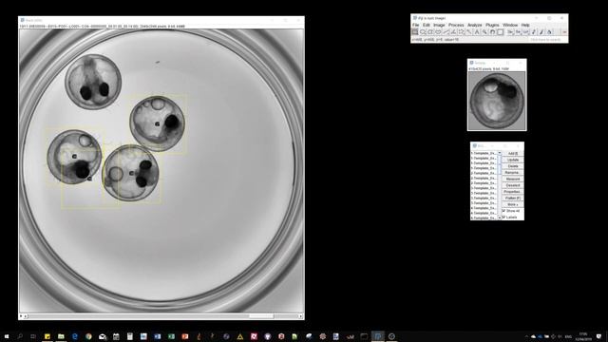Select the Straight Line tool in Fiji
Viewport: 608px width, 342px height.
[446, 32]
